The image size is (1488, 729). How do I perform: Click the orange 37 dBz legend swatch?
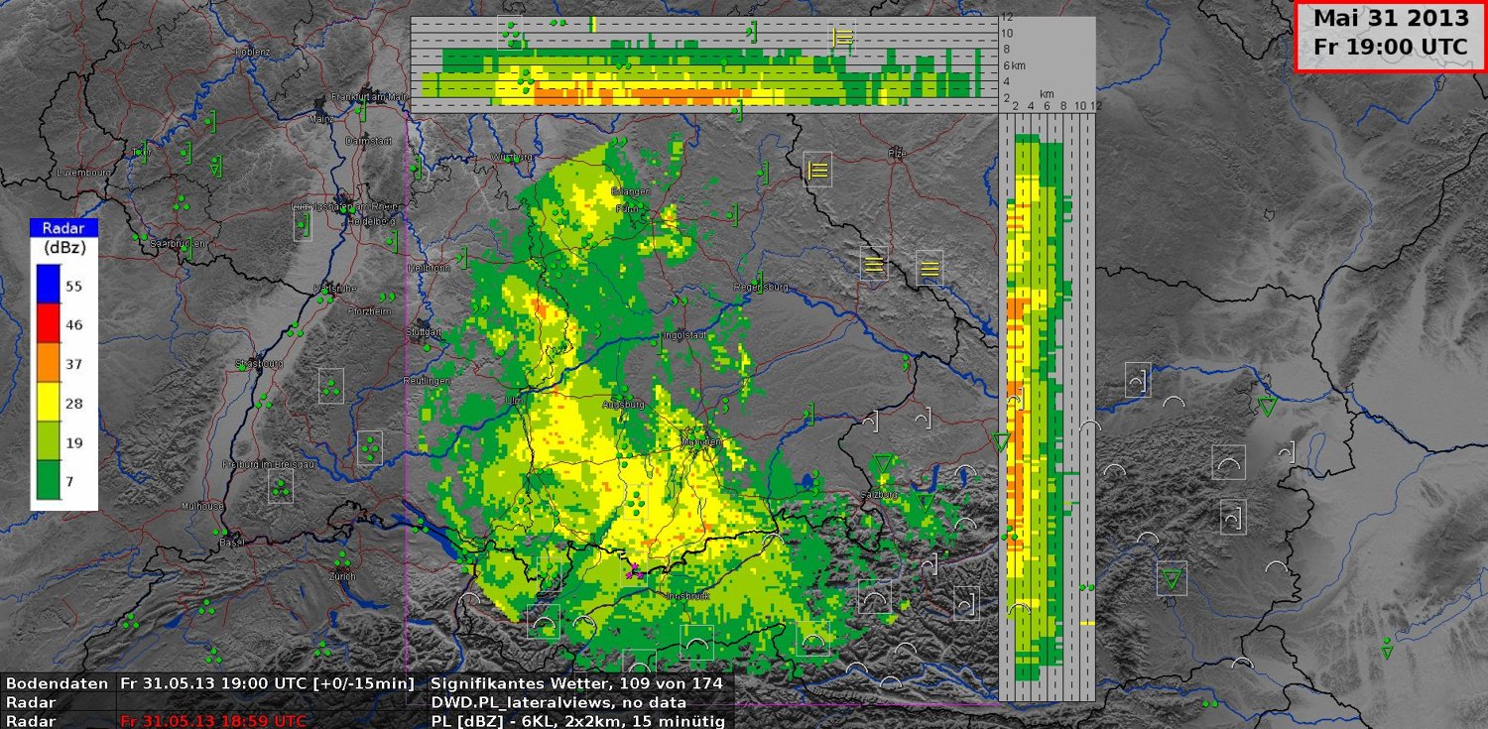point(47,364)
